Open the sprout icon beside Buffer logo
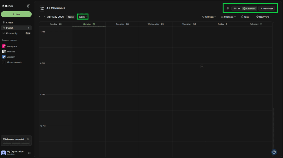Screen dimensions: 283x158 pos(28,6)
